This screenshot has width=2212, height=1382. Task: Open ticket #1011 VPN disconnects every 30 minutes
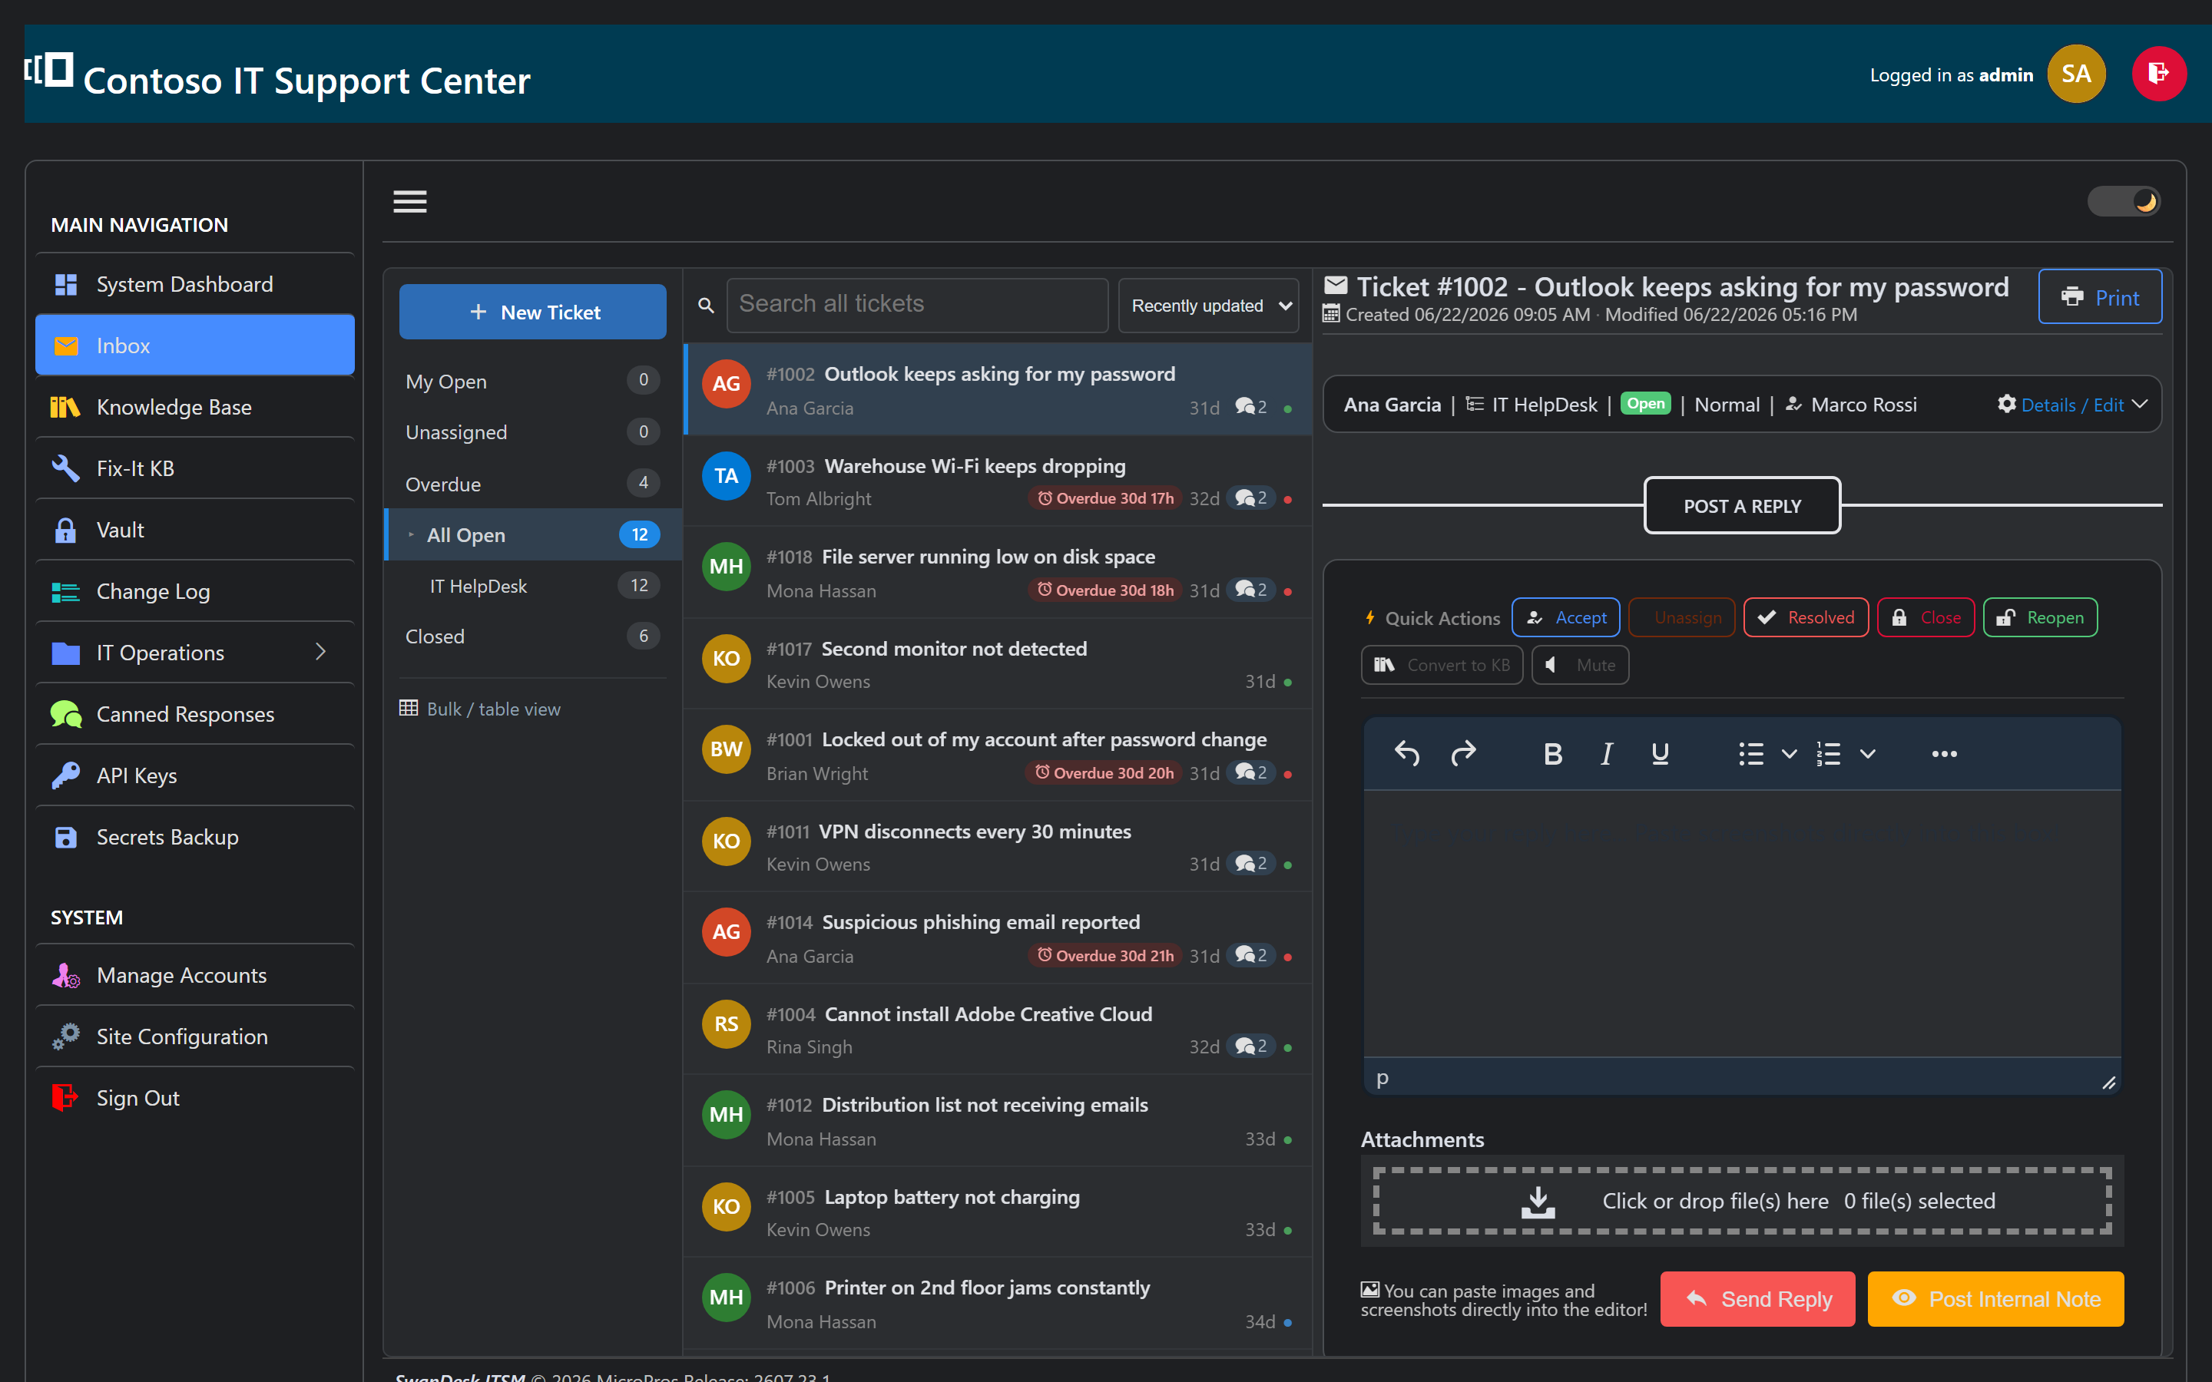coord(997,846)
